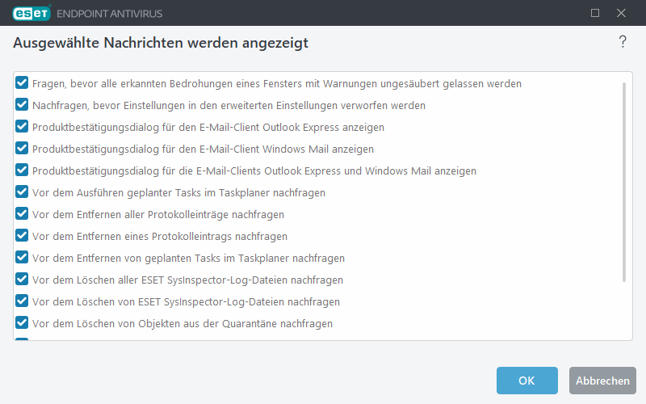Toggle Windows Mail Produktbestätigungsdialog checkbox
This screenshot has height=404, width=646.
(23, 149)
